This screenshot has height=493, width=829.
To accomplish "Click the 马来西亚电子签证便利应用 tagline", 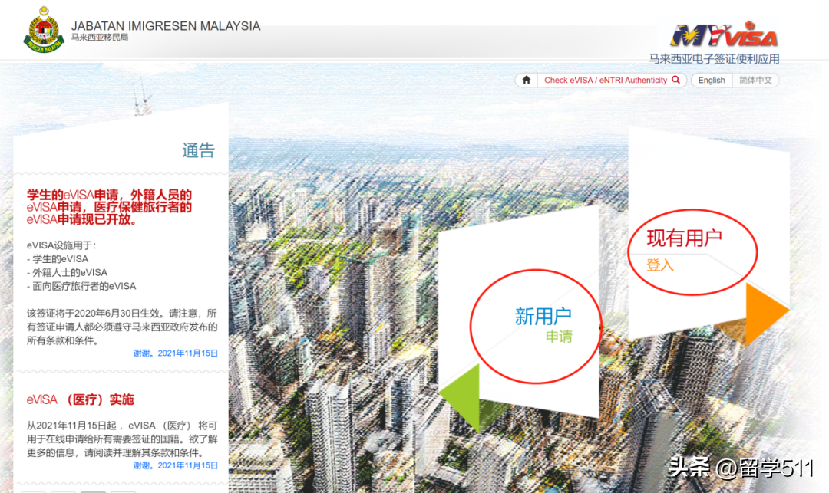I will click(x=714, y=59).
